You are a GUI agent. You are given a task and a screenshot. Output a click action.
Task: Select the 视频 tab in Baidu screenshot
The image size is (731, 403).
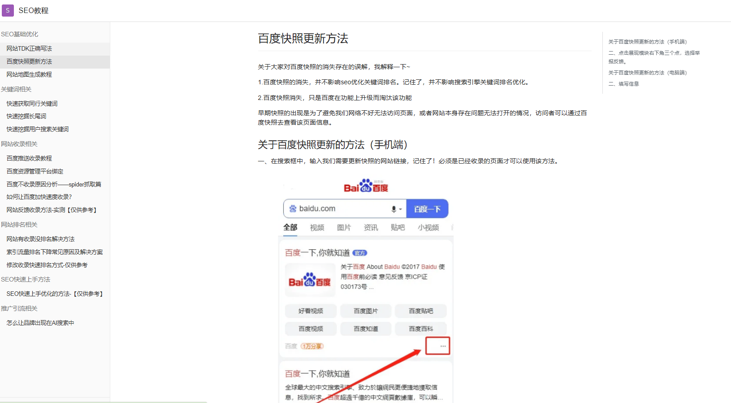(317, 228)
